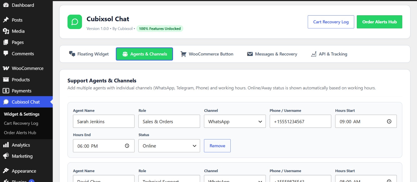
Task: Click the Dashboard gauge icon
Action: (6, 5)
